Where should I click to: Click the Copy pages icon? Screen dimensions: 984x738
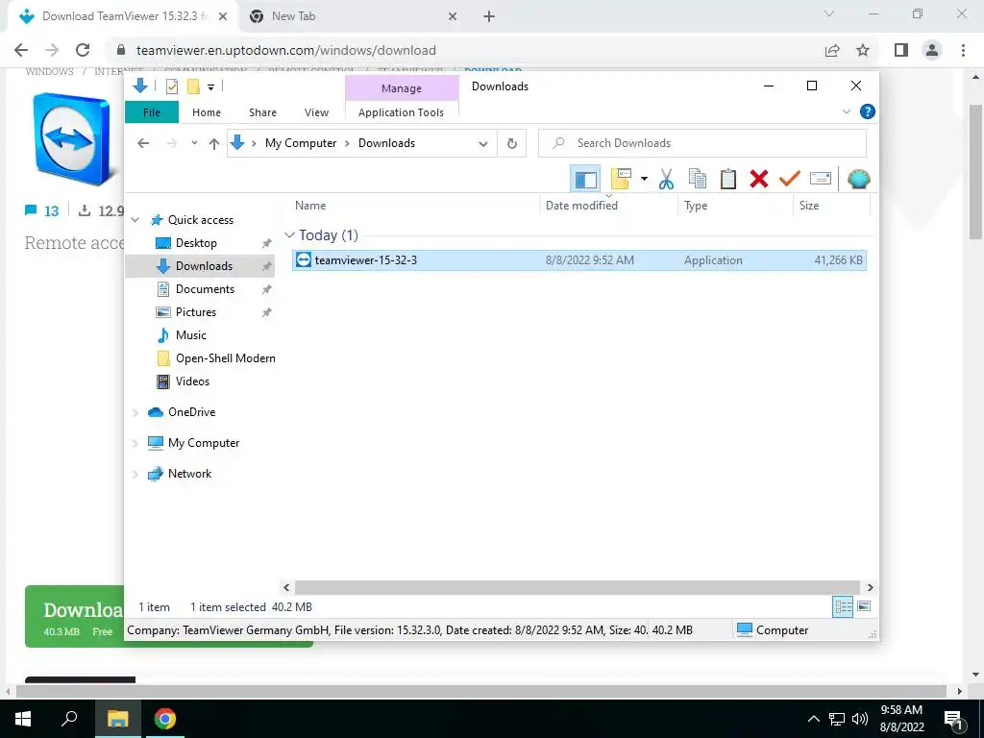698,179
